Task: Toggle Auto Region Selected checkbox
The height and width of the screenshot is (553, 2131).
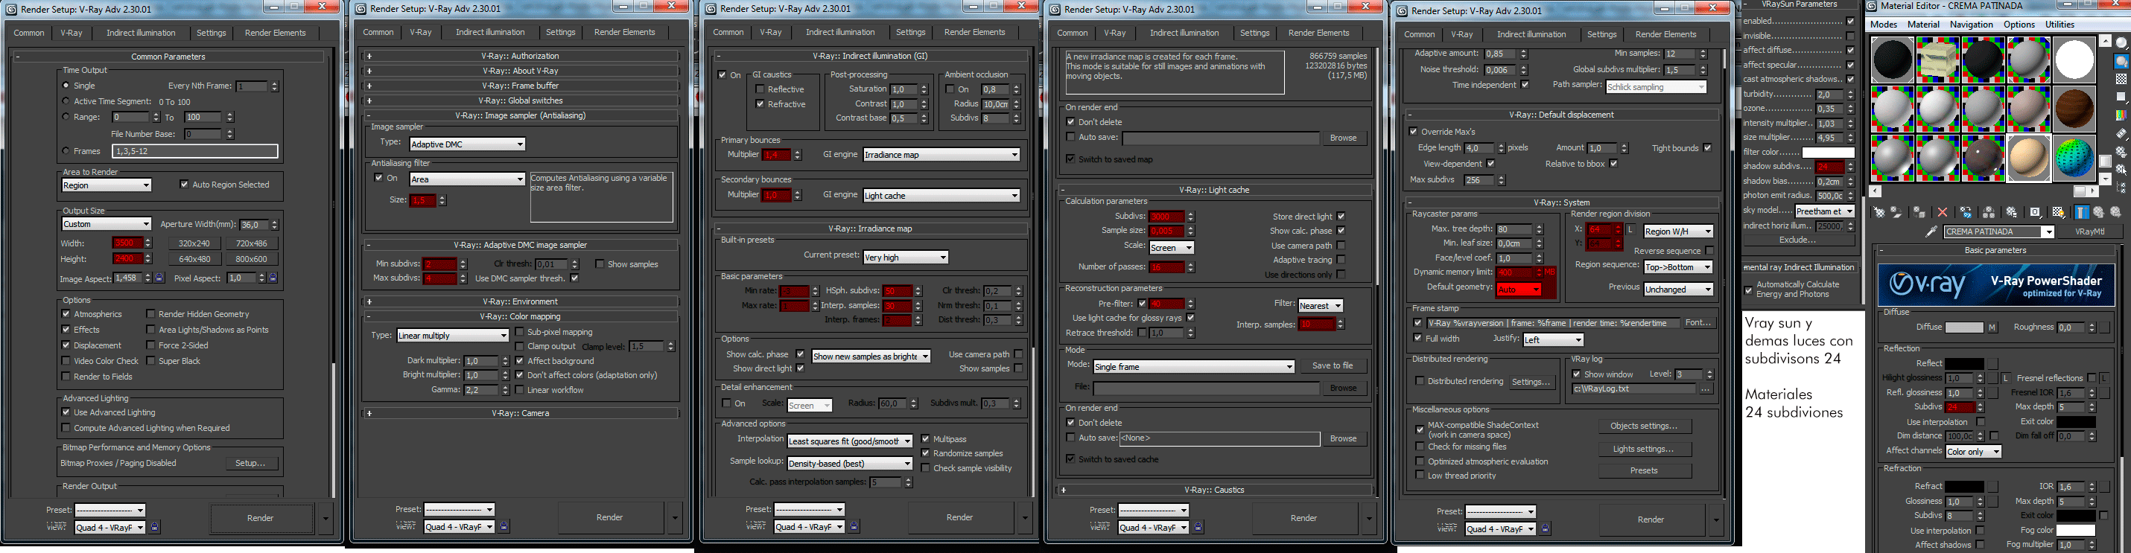Action: (184, 185)
